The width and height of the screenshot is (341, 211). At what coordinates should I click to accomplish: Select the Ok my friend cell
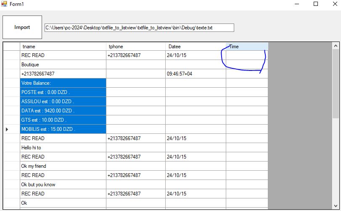tap(63, 166)
